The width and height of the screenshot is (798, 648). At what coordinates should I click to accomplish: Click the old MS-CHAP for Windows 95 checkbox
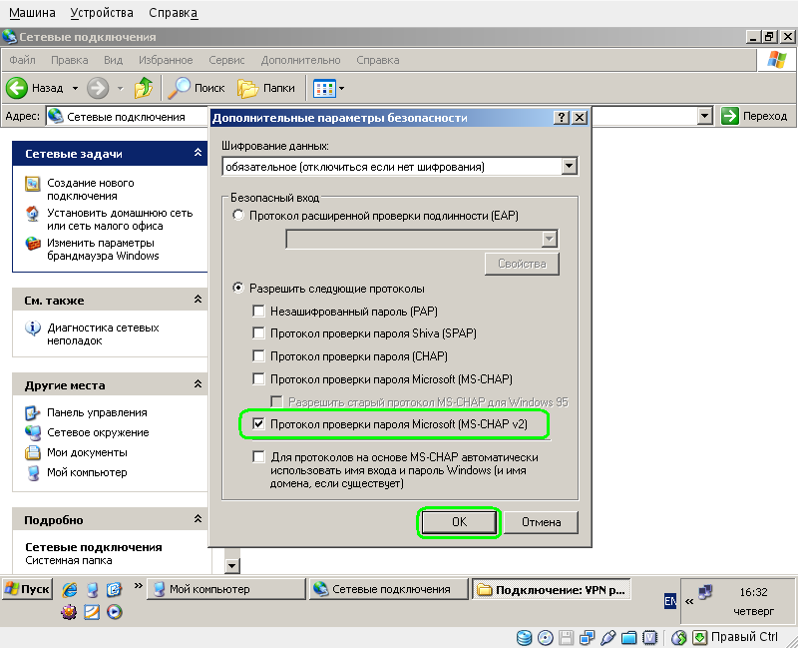pos(277,401)
